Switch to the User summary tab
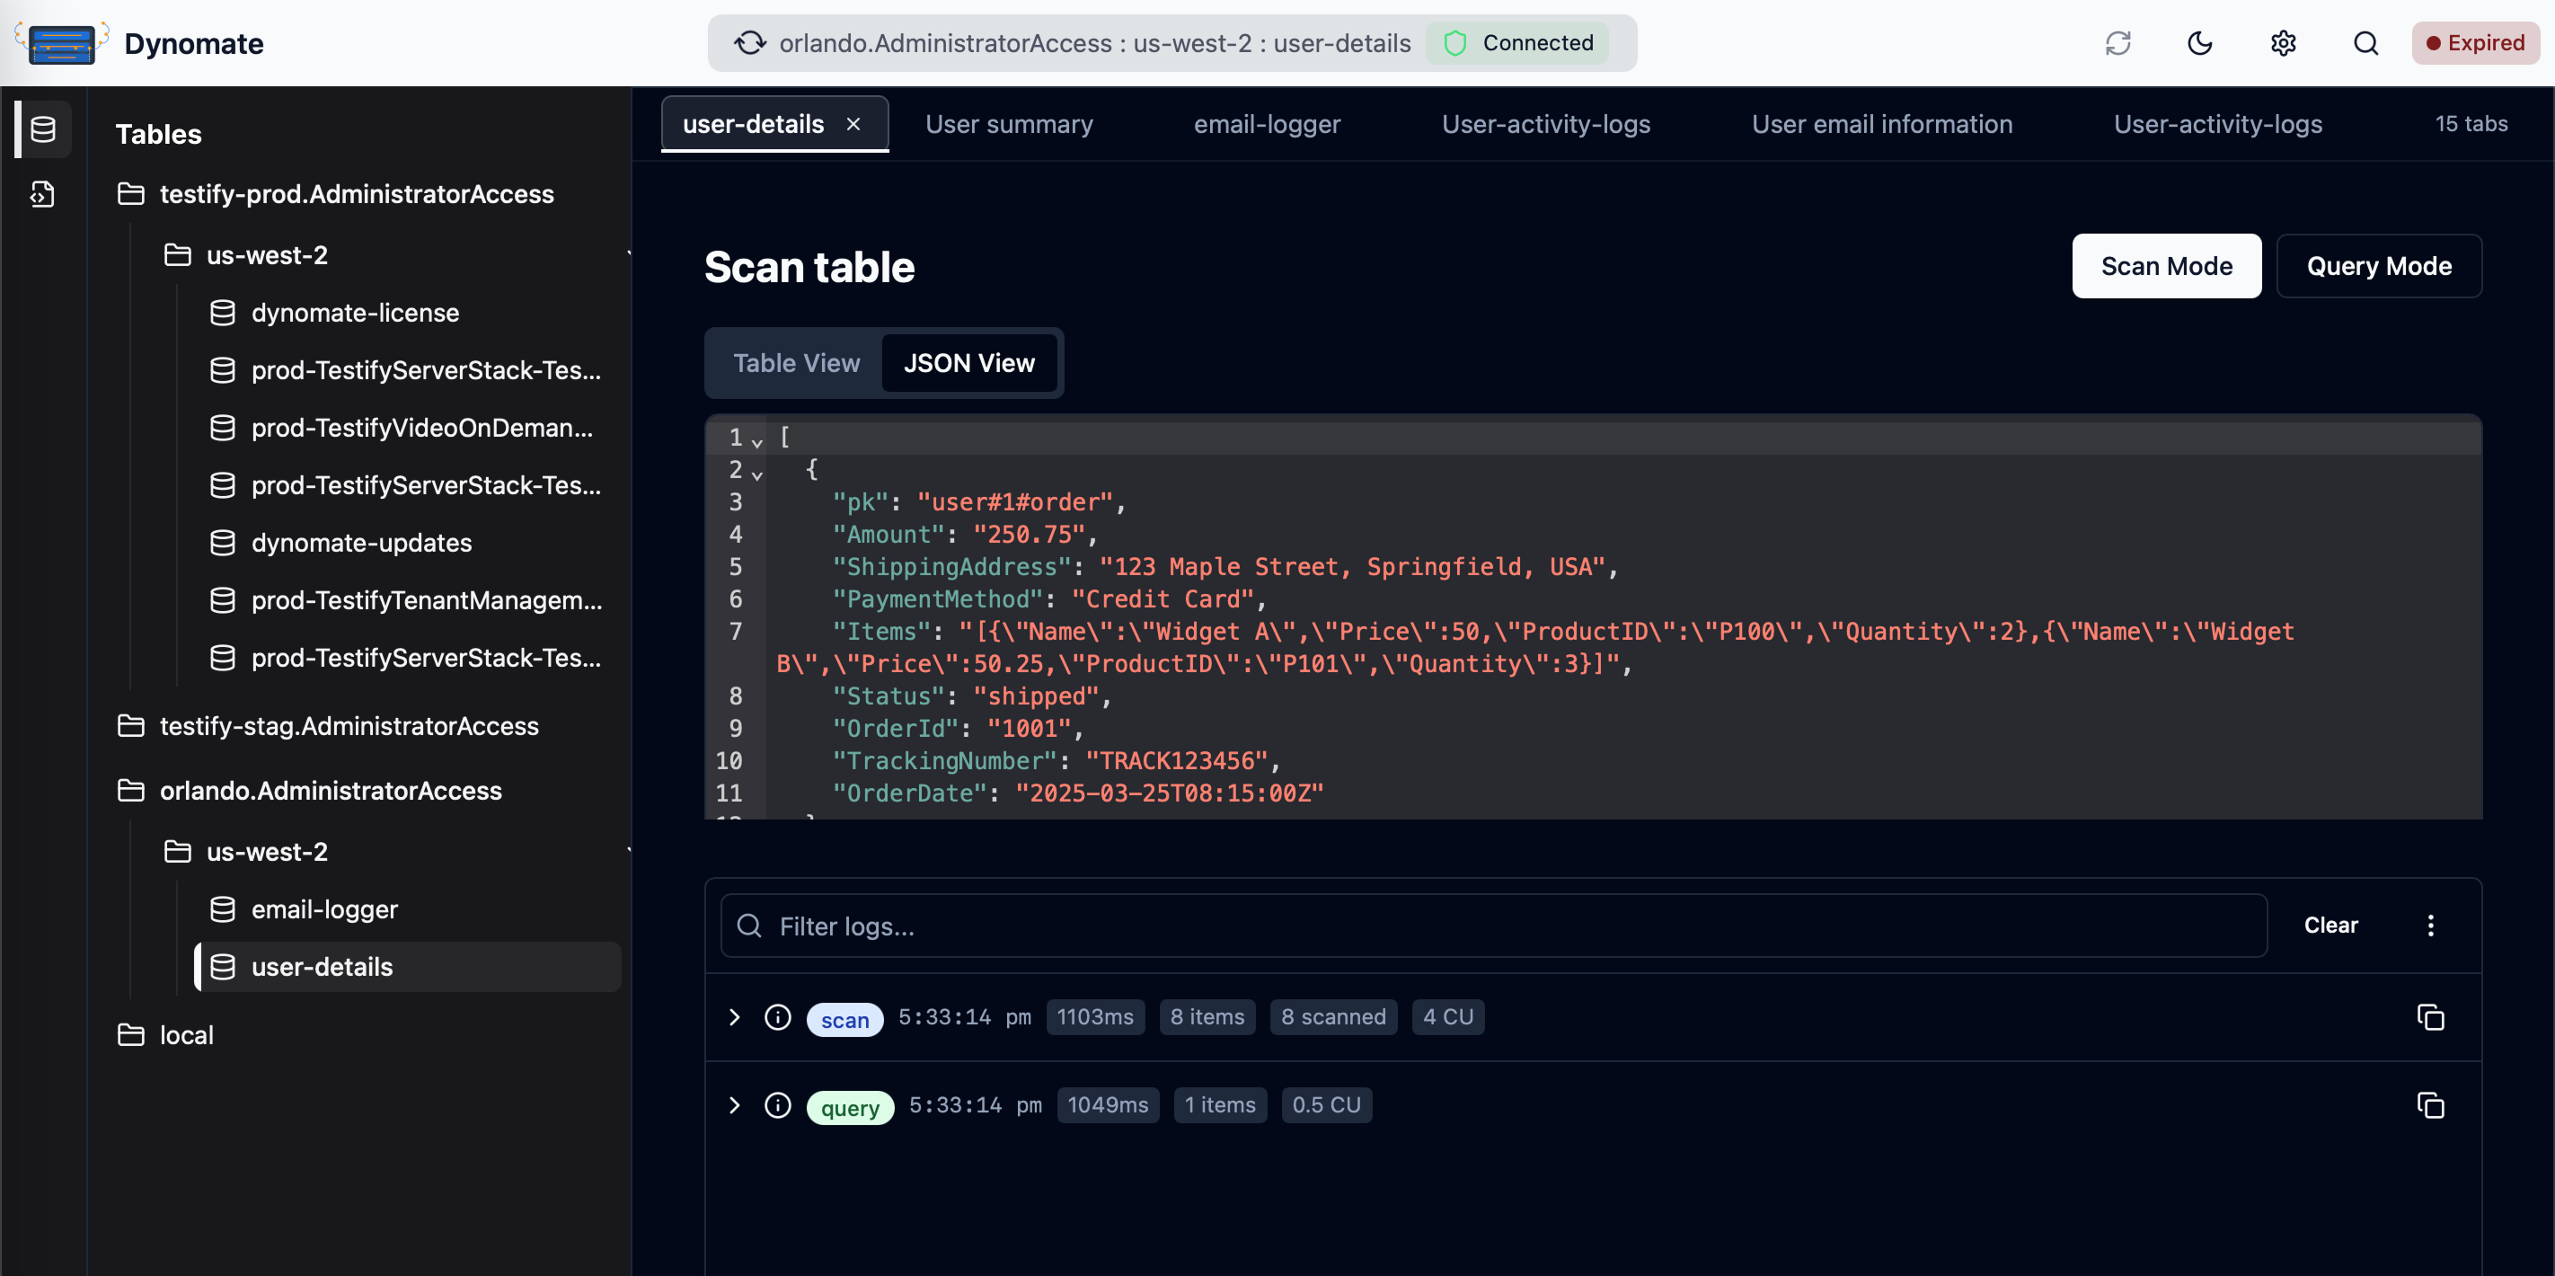The width and height of the screenshot is (2555, 1276). [x=1009, y=123]
